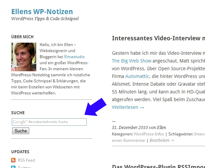Screen dimensions: 205x168
Task: Click Weiterlesen to read more
Action: pyautogui.click(x=128, y=107)
